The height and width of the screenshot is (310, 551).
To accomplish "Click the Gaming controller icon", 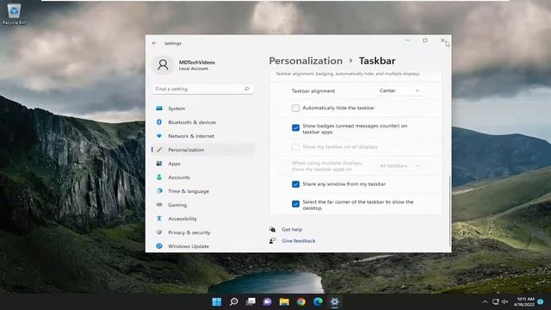I will tap(159, 205).
